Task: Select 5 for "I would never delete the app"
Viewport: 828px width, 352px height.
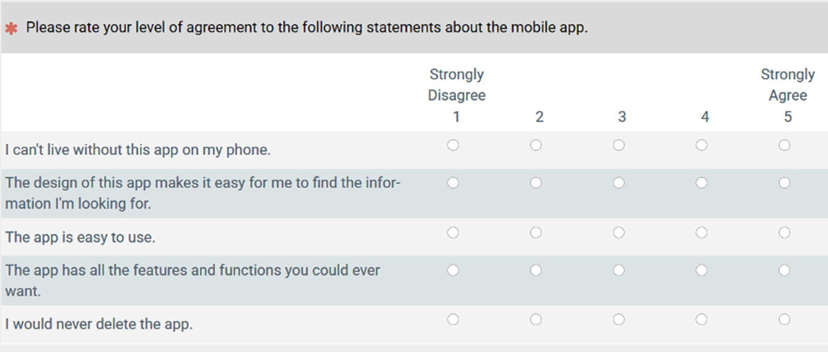Action: (785, 320)
